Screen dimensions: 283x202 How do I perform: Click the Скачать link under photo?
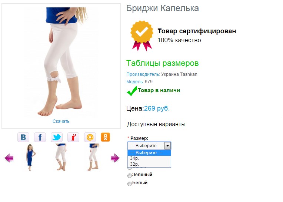click(x=61, y=121)
